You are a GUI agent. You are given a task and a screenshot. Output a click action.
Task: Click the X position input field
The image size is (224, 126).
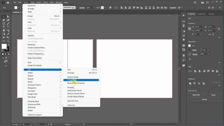(198, 27)
